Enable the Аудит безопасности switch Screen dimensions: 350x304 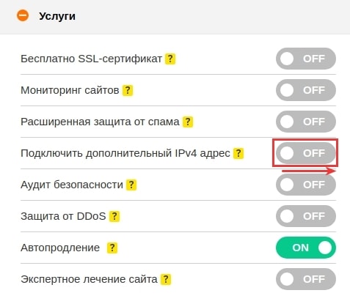tap(306, 185)
